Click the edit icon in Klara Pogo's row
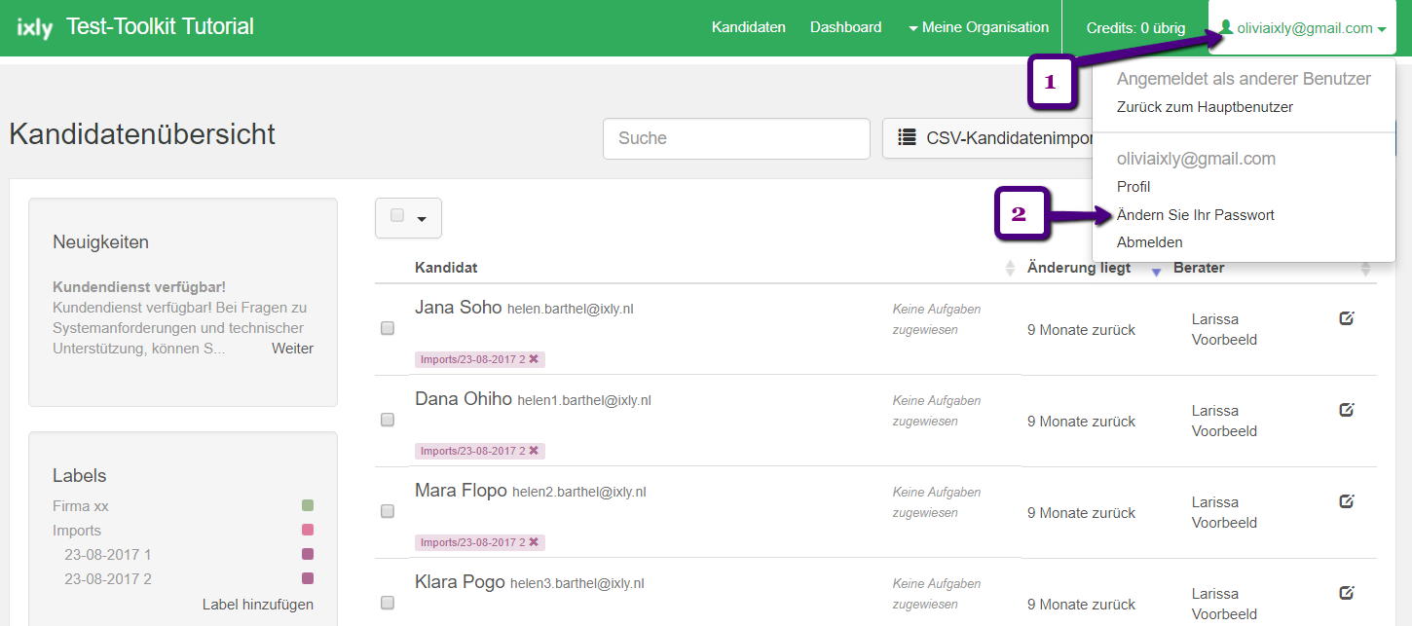The height and width of the screenshot is (626, 1412). pyautogui.click(x=1347, y=592)
